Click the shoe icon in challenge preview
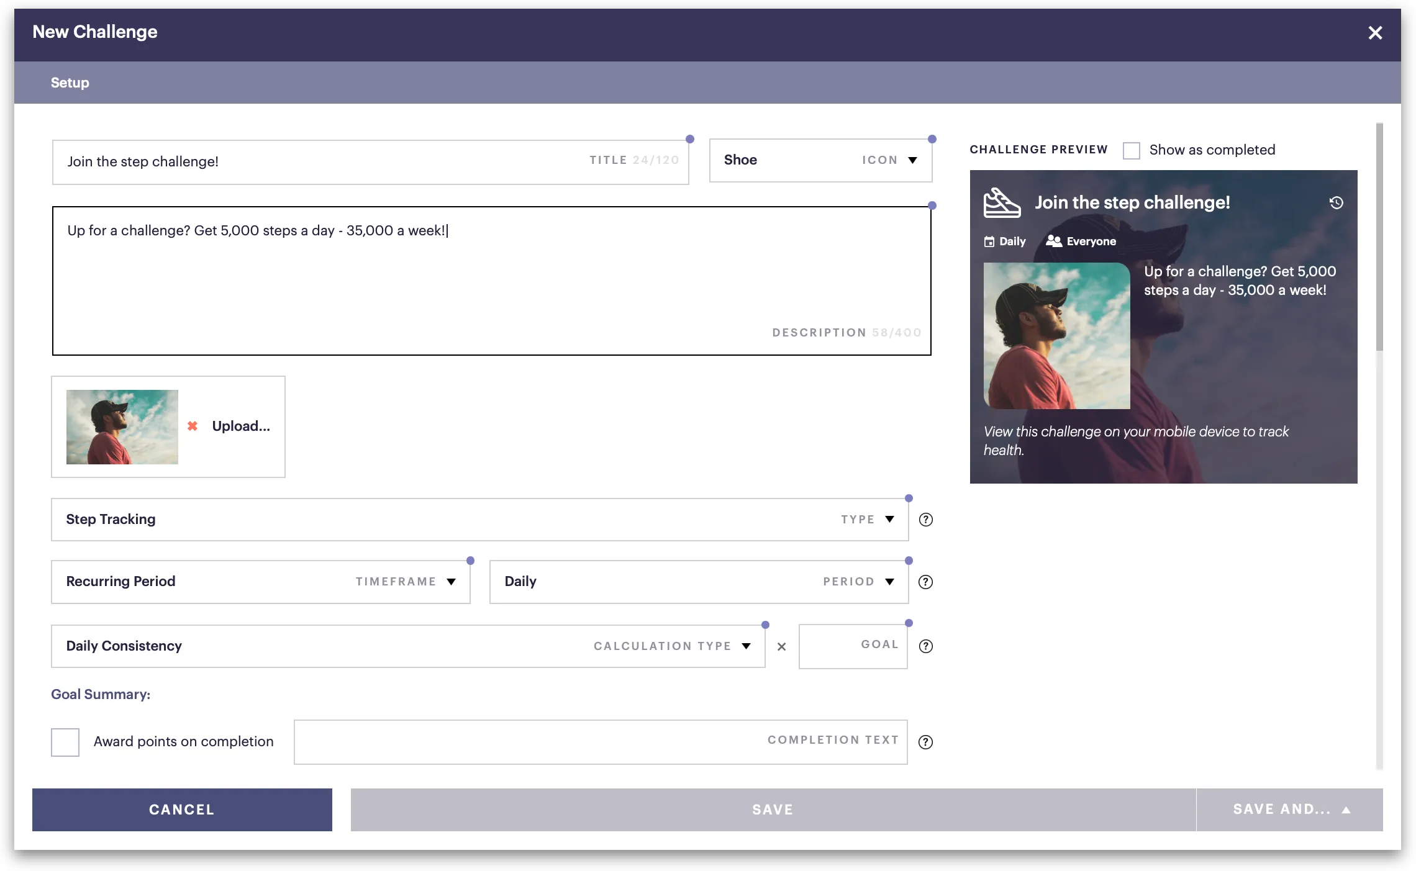 coord(1002,203)
